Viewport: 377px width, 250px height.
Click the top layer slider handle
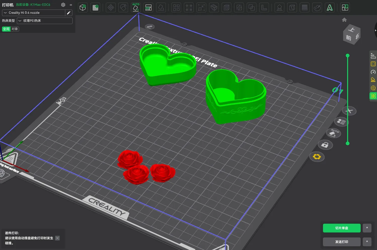click(x=348, y=55)
